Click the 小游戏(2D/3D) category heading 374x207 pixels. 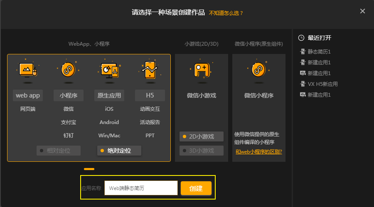click(x=202, y=44)
